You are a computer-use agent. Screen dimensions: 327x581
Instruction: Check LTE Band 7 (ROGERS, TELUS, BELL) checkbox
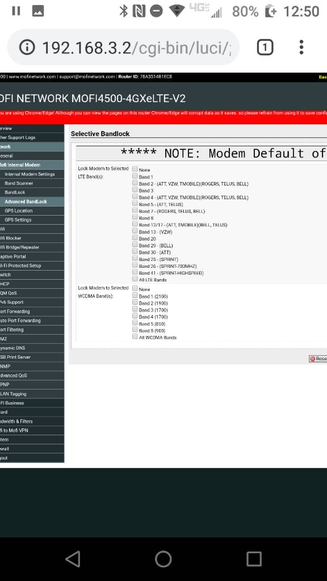[x=135, y=210]
